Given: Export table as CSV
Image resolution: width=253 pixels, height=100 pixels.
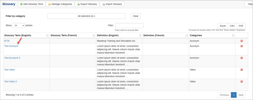Looking at the screenshot, I should [x=232, y=26].
